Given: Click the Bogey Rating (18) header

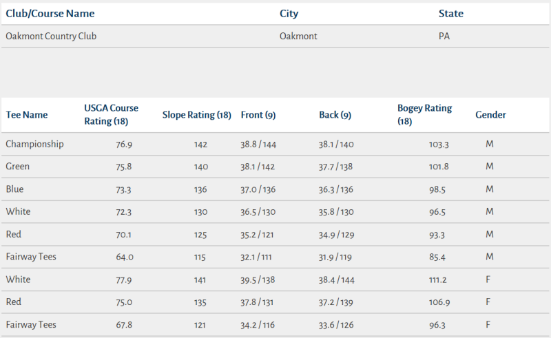Looking at the screenshot, I should (x=424, y=114).
